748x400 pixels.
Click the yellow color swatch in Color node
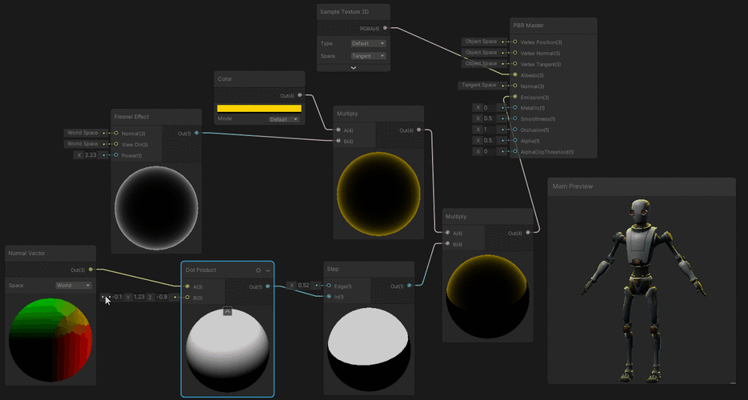[259, 108]
